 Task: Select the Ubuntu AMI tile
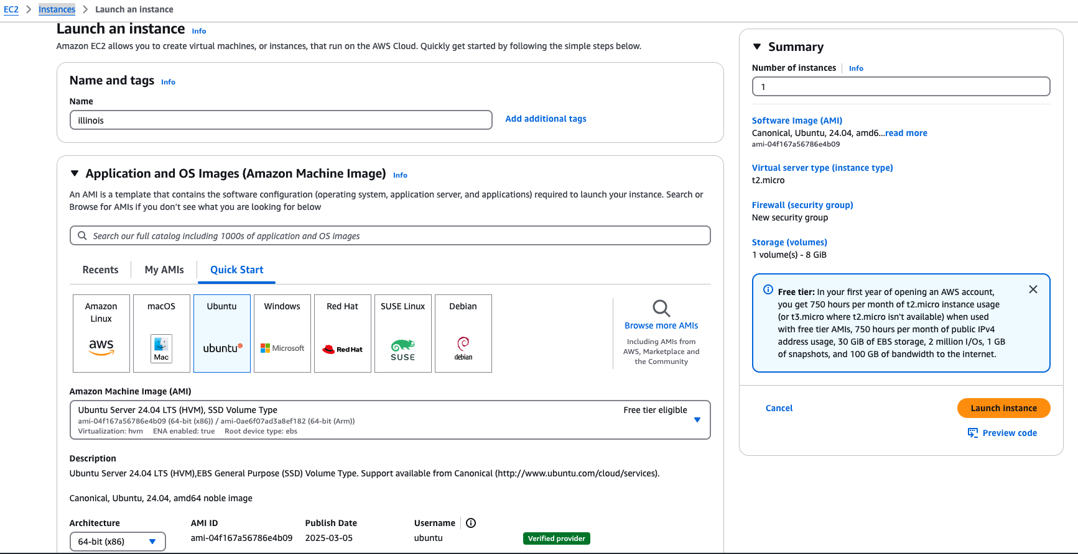222,334
